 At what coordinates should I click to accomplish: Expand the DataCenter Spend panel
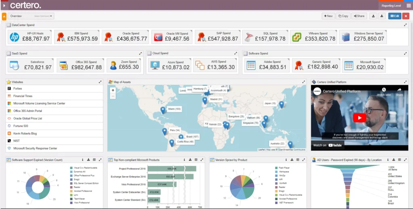click(405, 25)
